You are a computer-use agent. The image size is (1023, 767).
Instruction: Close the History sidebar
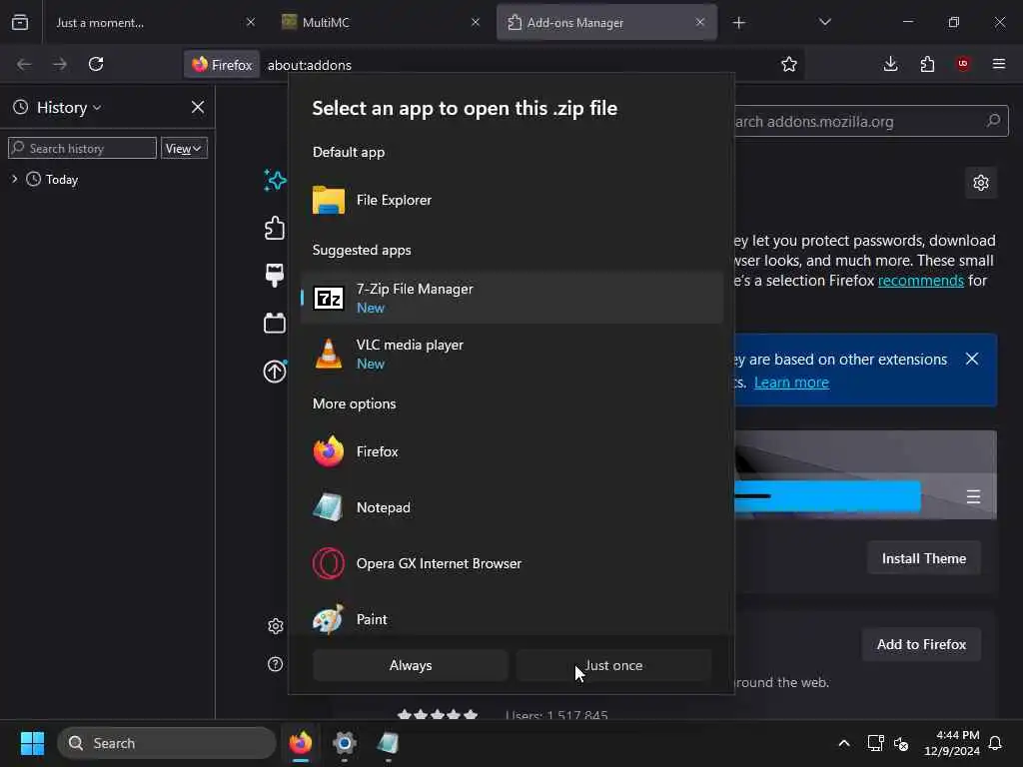(198, 107)
